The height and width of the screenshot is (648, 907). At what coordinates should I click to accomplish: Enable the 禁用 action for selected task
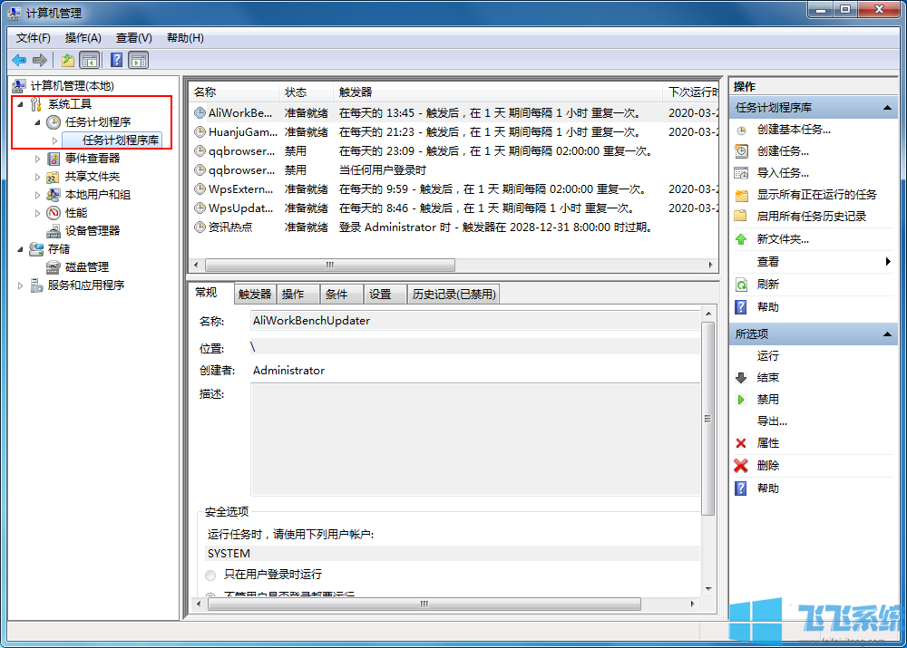tap(765, 399)
